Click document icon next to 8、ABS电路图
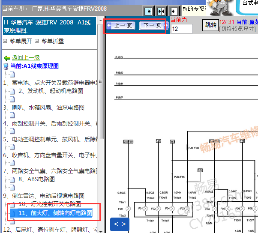Viewport: 258px width, 233px height. (x=12, y=179)
